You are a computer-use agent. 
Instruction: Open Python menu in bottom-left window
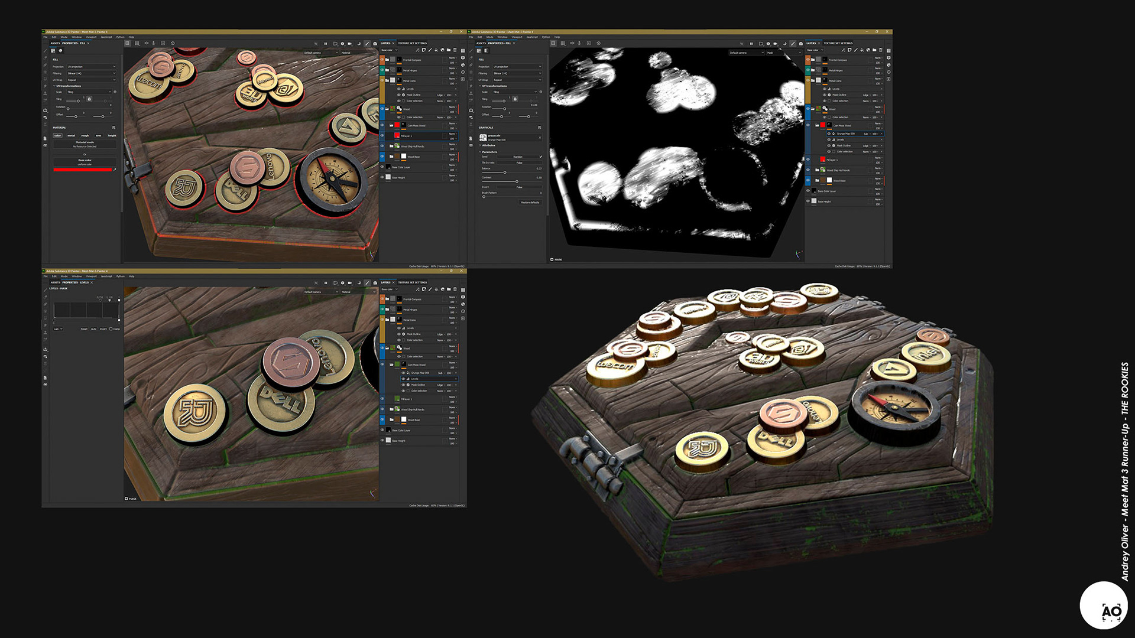click(121, 276)
